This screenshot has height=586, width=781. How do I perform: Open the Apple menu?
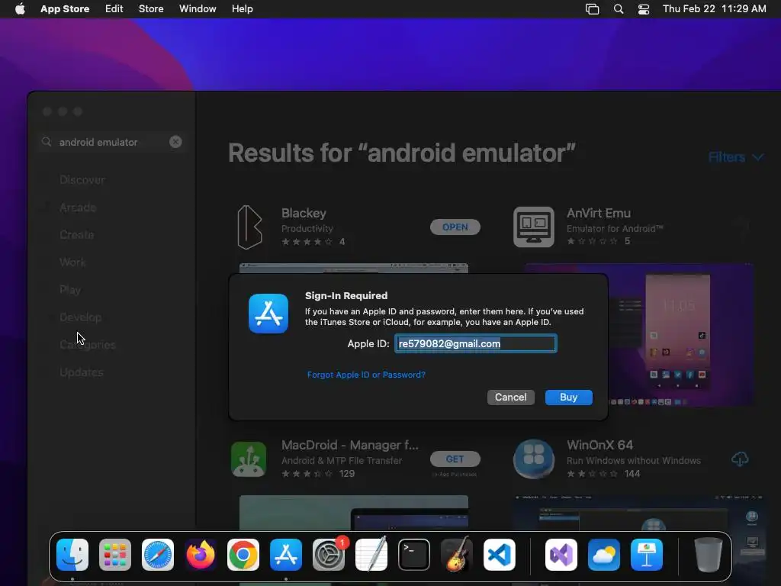tap(20, 9)
